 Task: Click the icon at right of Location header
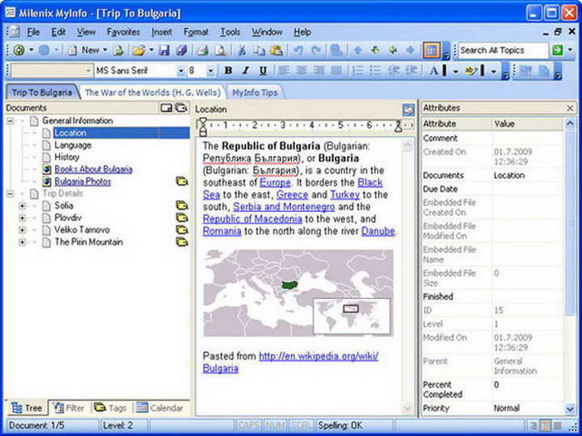point(408,110)
